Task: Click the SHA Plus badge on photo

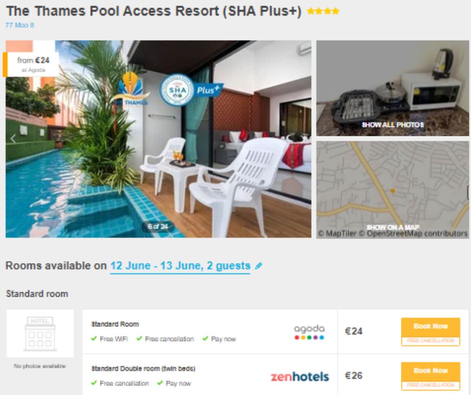Action: click(191, 90)
